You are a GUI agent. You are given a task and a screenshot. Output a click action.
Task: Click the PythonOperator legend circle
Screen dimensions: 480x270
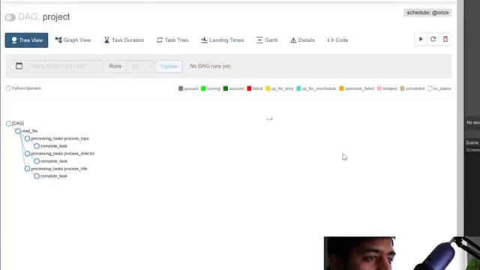click(8, 88)
